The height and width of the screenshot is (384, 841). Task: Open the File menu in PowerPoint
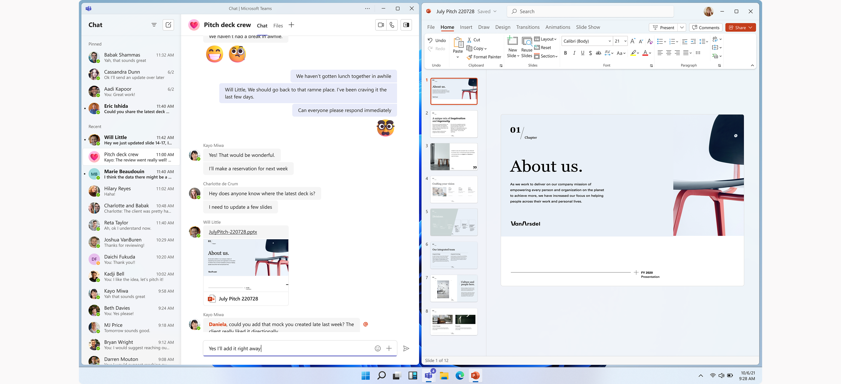point(431,27)
